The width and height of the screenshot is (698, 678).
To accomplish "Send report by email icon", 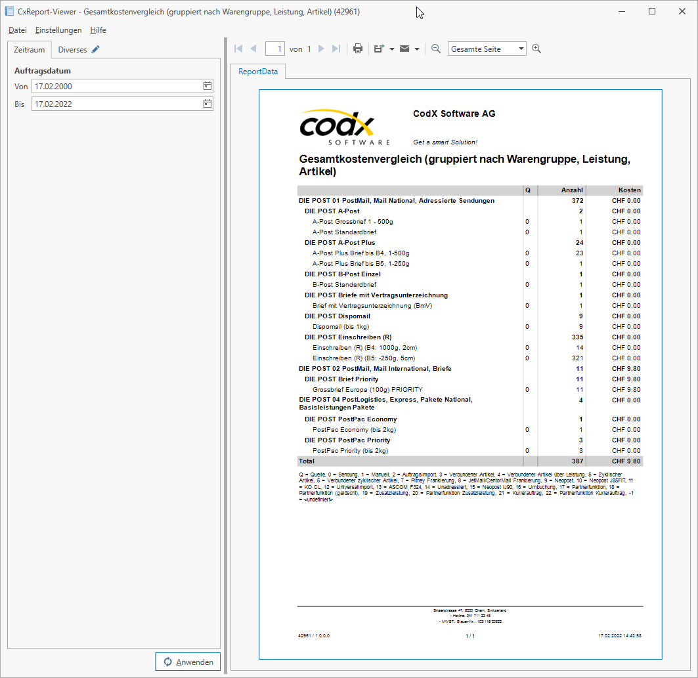I will point(404,49).
